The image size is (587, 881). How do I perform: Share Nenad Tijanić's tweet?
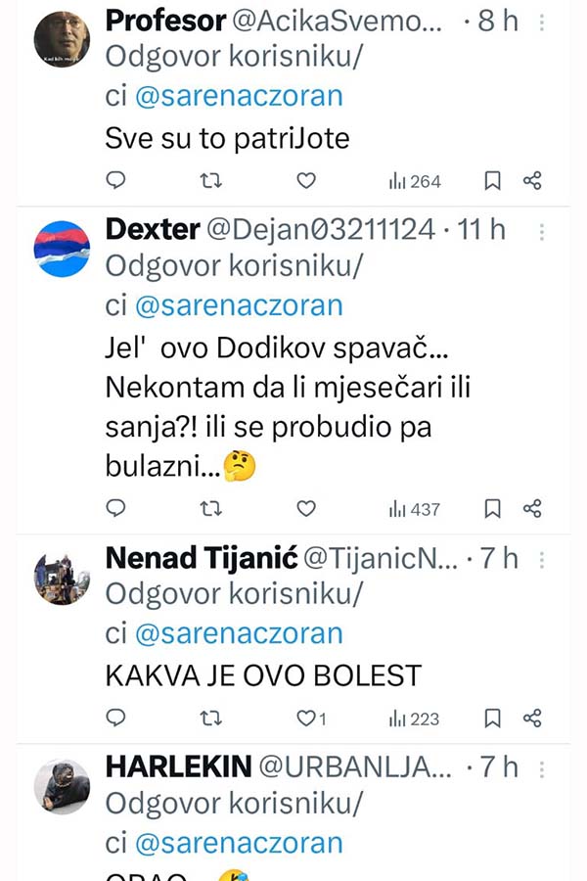click(x=532, y=719)
